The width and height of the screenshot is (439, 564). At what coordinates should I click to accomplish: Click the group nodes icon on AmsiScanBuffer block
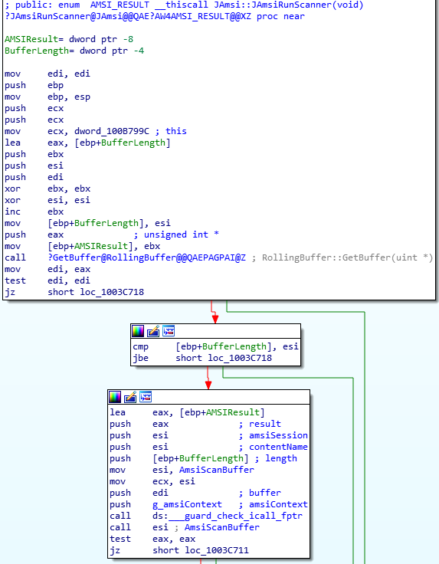coord(146,397)
